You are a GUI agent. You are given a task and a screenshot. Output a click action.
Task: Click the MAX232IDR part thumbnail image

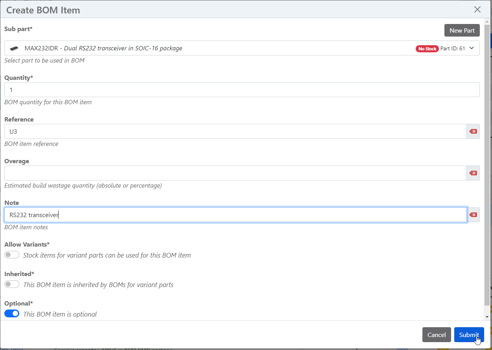pos(14,48)
